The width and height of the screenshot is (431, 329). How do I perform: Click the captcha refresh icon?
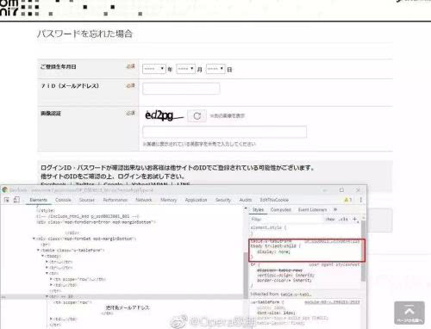pos(197,116)
